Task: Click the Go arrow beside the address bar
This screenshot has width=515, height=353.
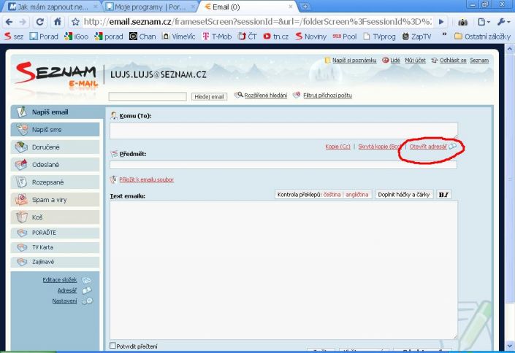Action: click(x=441, y=22)
